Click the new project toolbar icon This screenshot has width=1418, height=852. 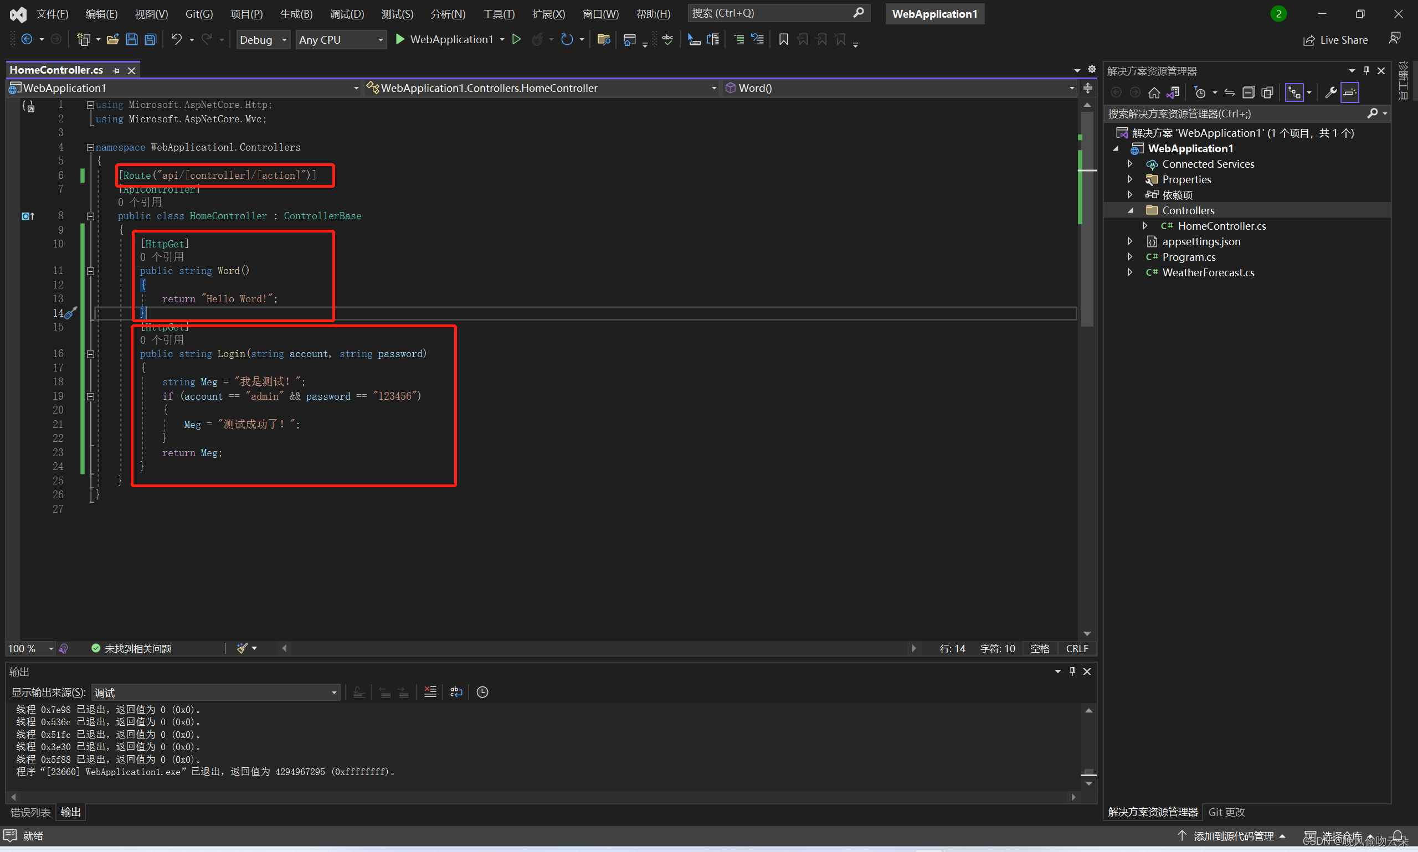pos(84,39)
